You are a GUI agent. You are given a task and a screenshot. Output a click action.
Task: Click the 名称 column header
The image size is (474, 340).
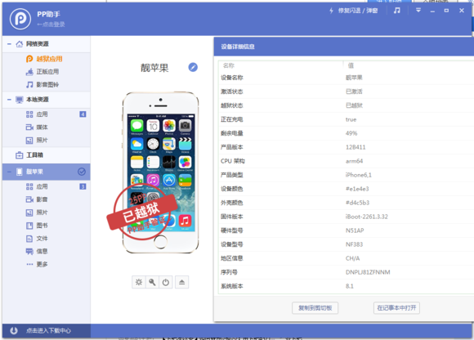[229, 65]
